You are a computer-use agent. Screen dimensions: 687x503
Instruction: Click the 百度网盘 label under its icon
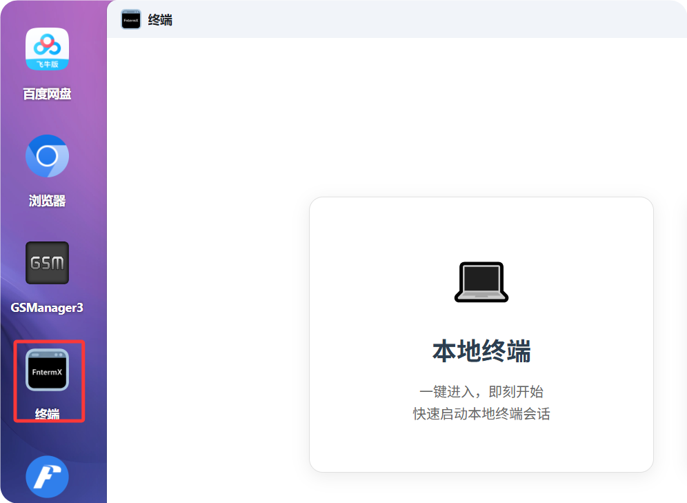pos(47,93)
